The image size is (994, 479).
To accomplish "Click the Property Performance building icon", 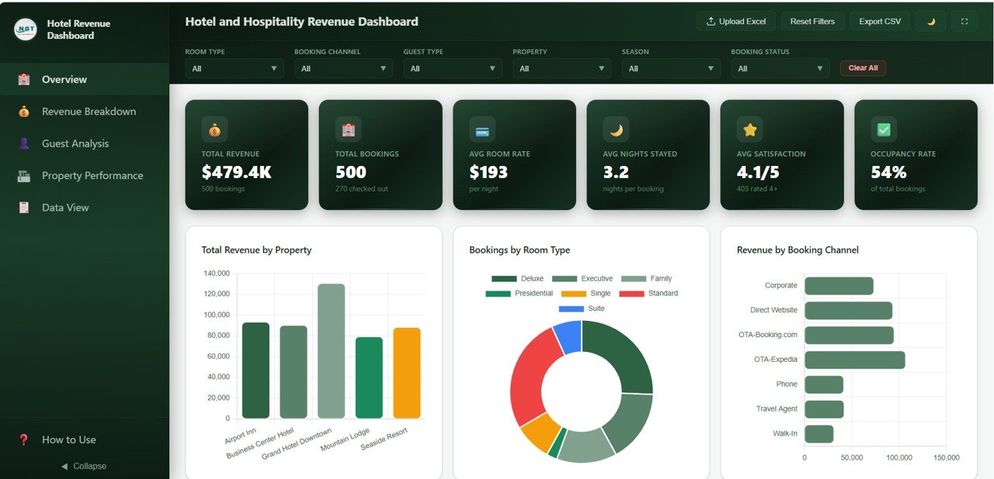I will (x=23, y=175).
